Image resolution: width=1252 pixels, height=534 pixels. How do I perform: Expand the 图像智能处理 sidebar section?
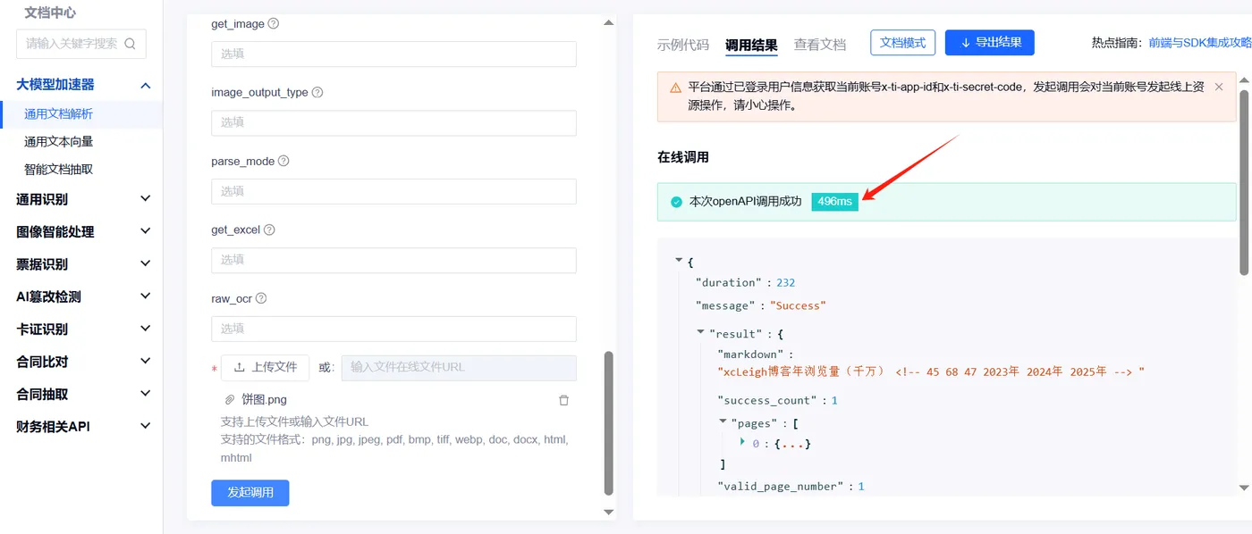146,231
